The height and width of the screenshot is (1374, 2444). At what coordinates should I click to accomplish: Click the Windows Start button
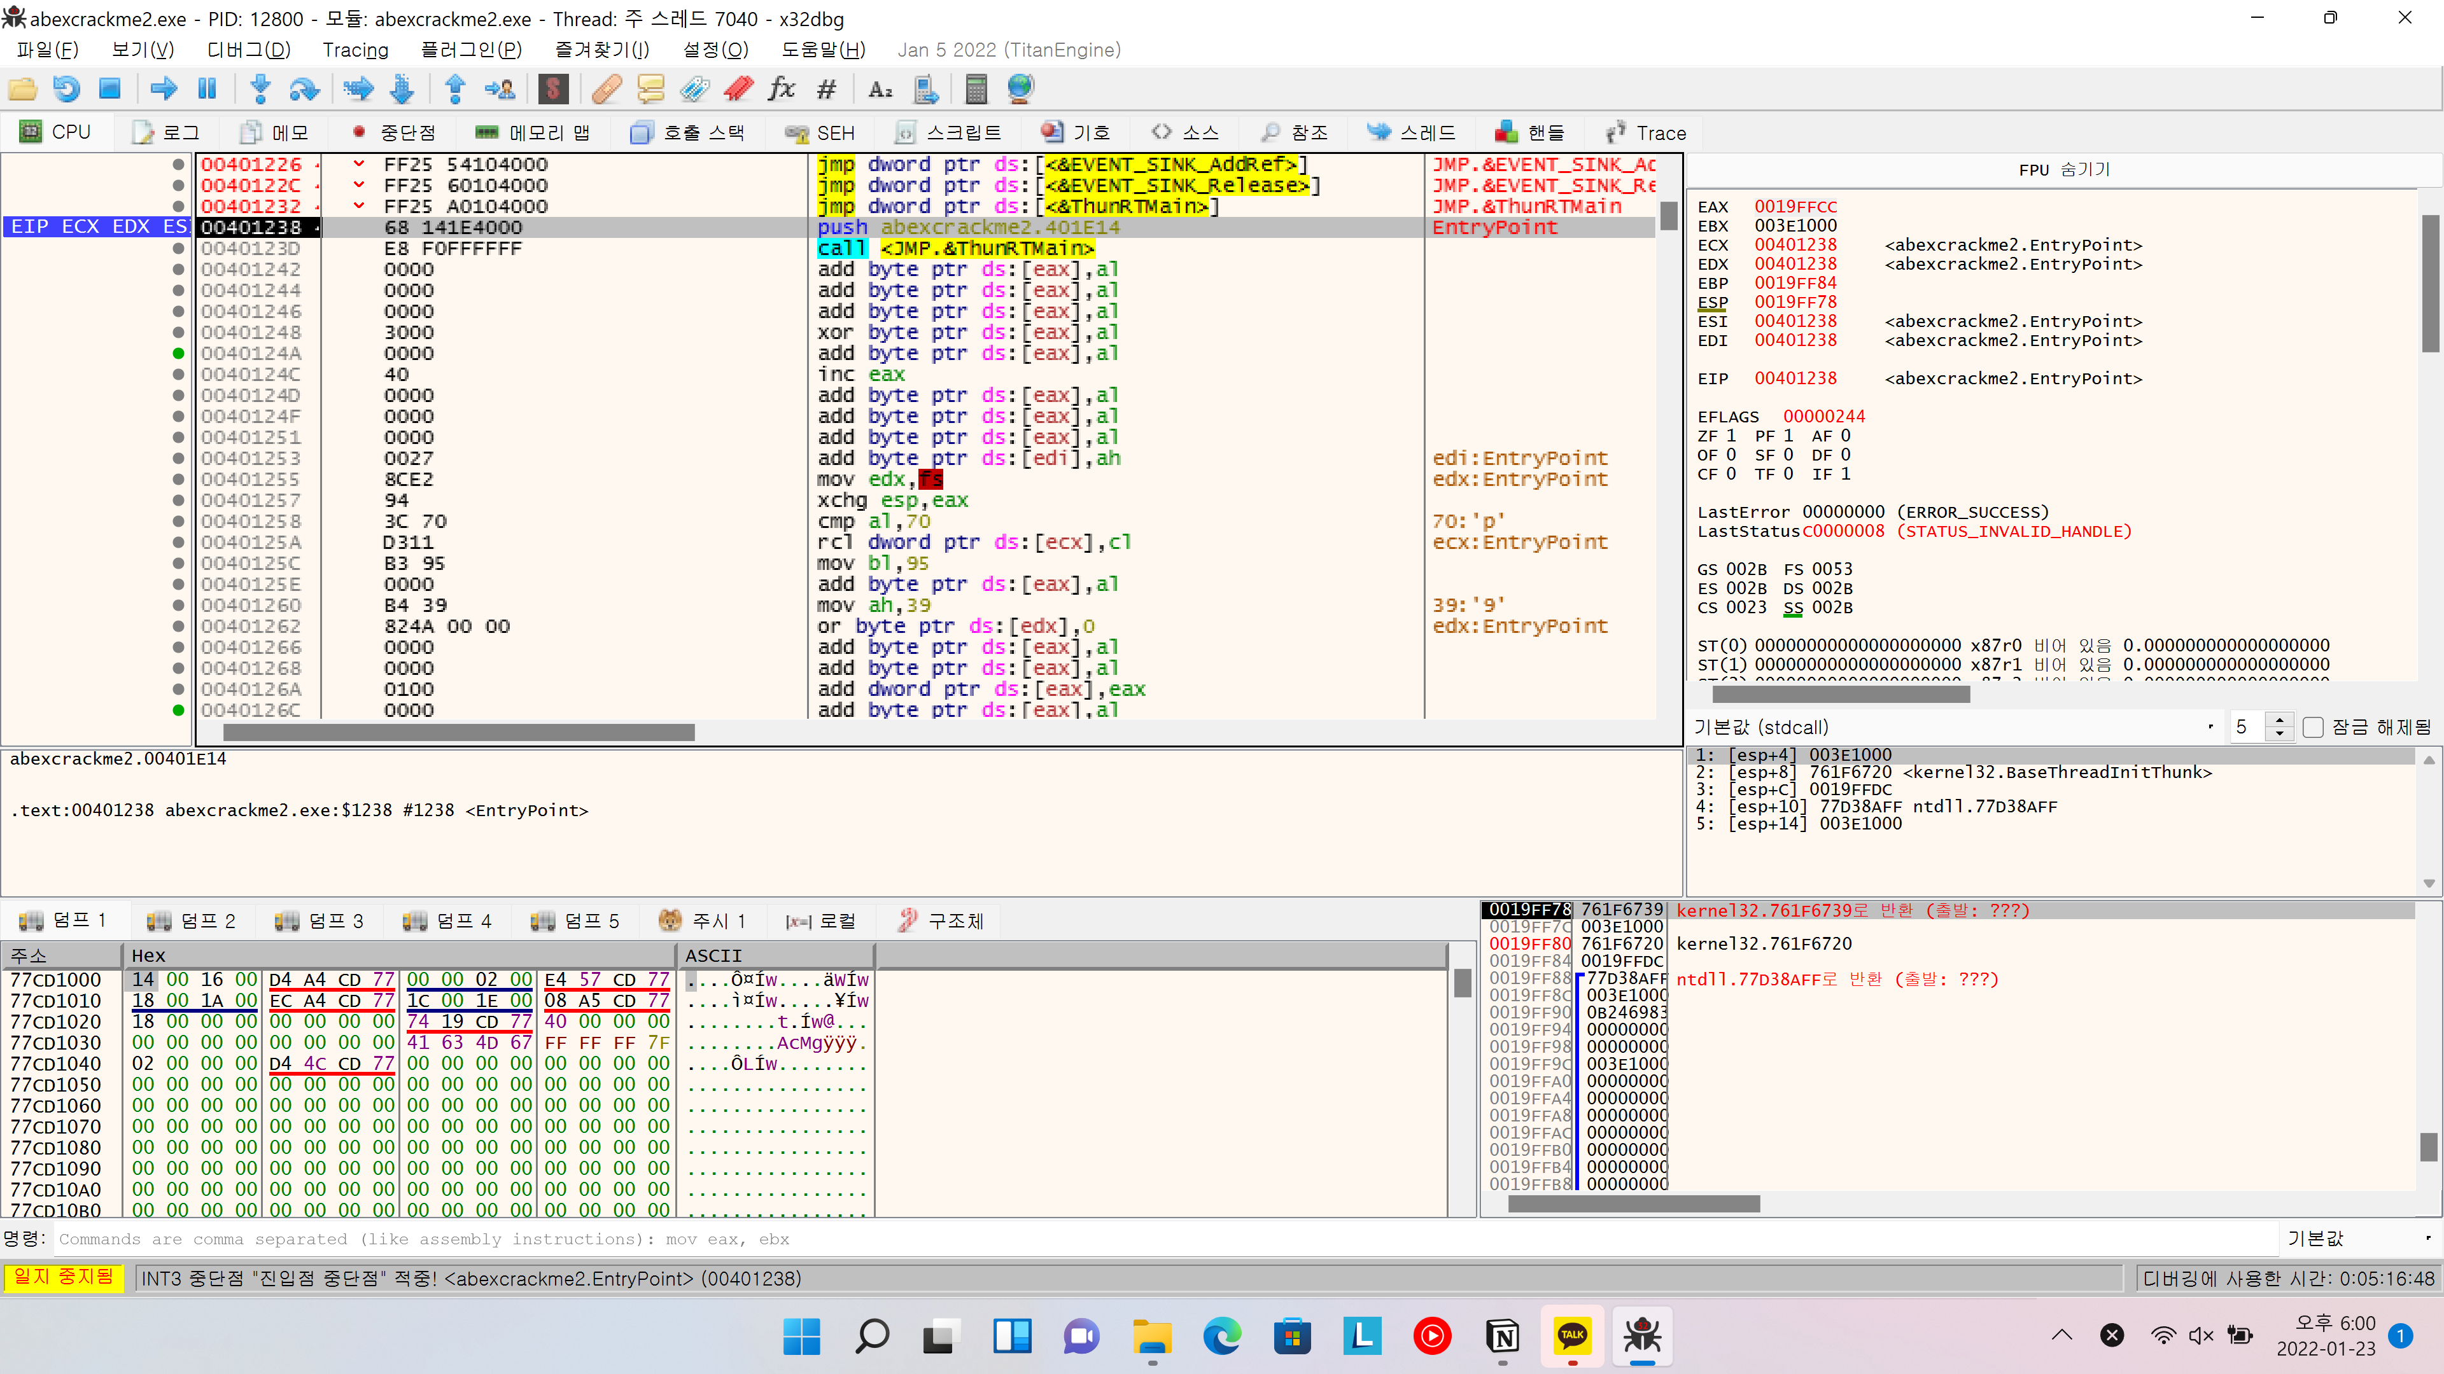pos(802,1336)
